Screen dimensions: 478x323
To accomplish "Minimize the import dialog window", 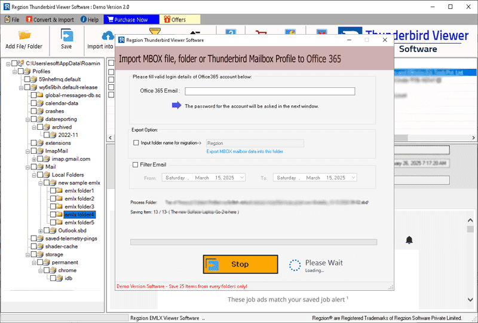I will [x=350, y=40].
